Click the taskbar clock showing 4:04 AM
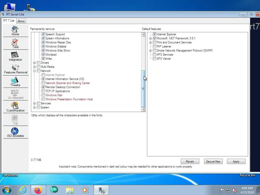Screen dimensions: 260x195 247,190
